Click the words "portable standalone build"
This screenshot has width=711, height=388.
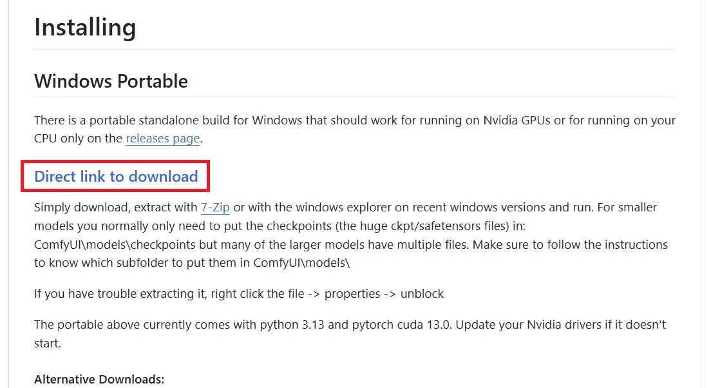tap(169, 121)
